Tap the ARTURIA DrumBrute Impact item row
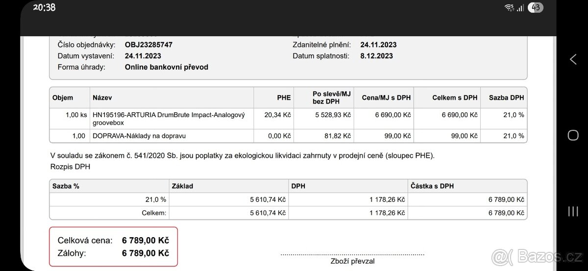Viewport: 588px width, 271px height. (x=288, y=118)
